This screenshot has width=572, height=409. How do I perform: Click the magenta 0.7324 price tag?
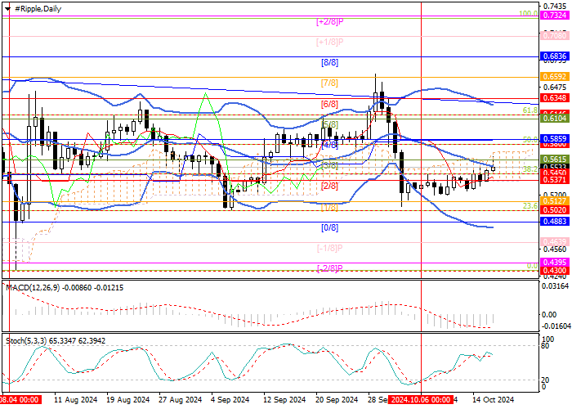[x=555, y=16]
